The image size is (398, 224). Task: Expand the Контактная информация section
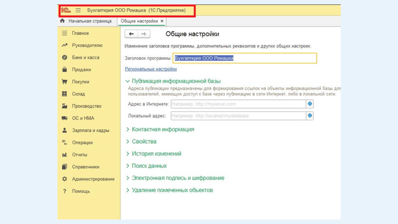163,129
